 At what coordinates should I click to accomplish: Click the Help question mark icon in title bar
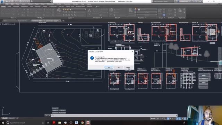click(200, 1)
